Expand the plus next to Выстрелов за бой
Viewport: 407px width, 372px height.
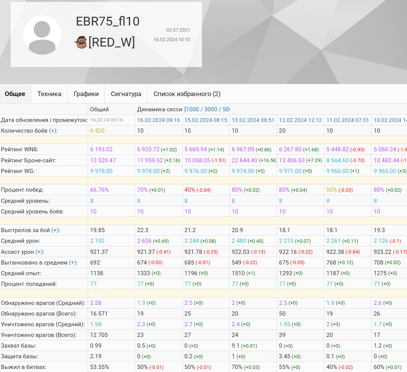click(55, 230)
